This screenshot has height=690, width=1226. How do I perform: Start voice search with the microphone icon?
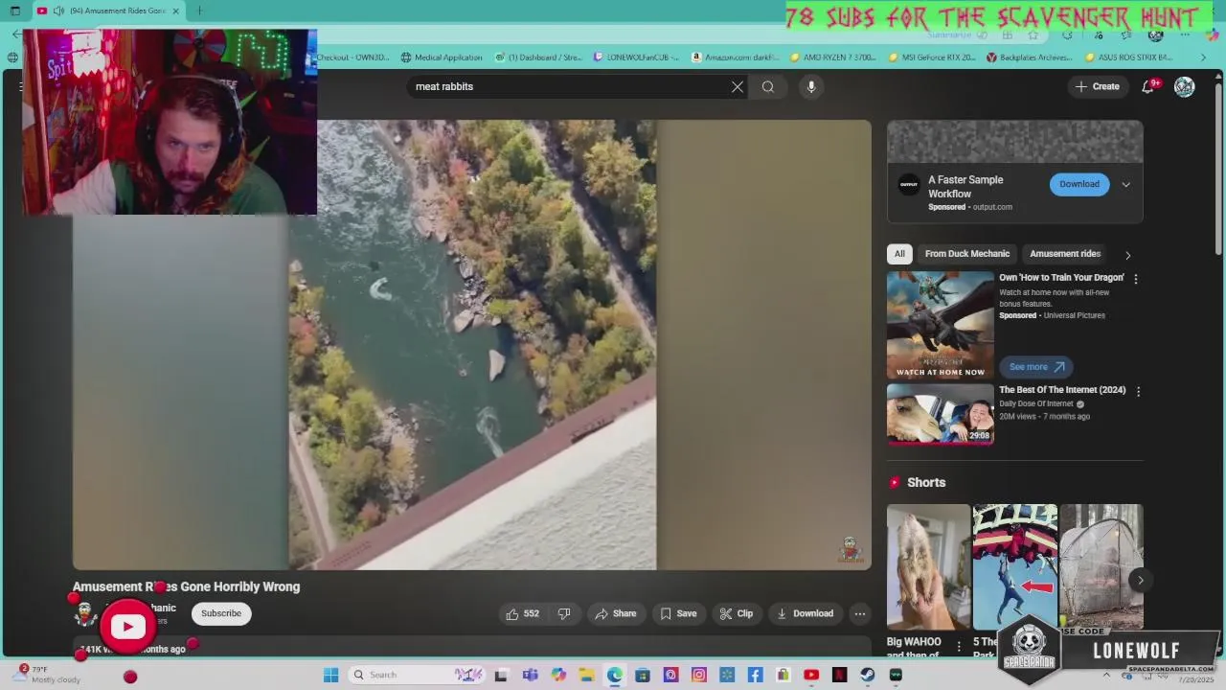[811, 86]
